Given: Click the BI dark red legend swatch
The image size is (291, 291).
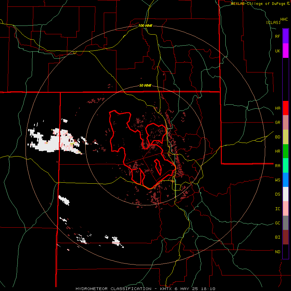Looking at the screenshot, I should coord(286,237).
